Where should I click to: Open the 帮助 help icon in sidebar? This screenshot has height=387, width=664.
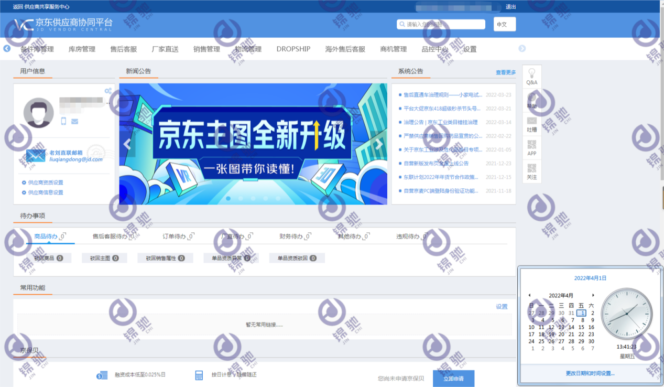click(531, 100)
